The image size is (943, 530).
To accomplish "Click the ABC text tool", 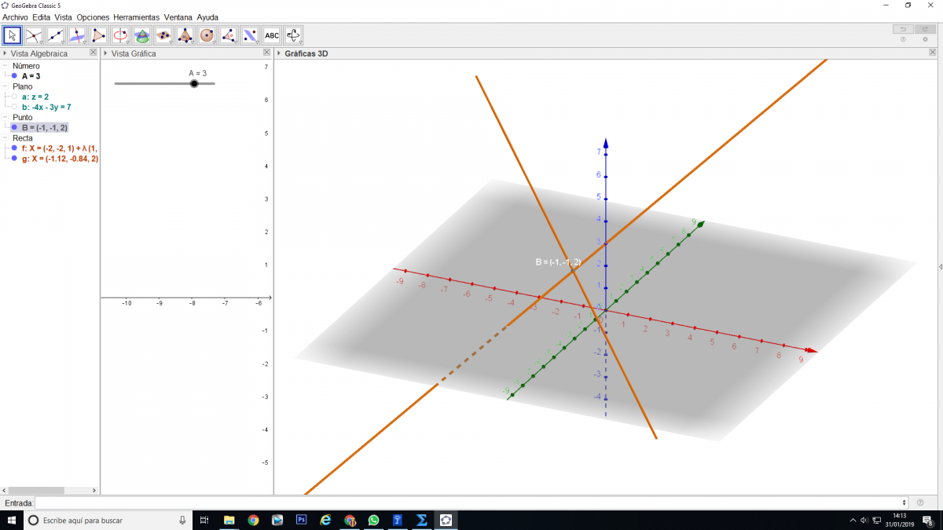I will point(272,35).
